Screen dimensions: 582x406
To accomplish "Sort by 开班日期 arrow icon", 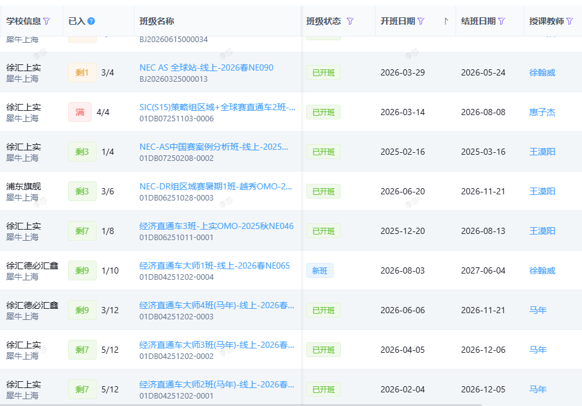I will click(x=446, y=21).
